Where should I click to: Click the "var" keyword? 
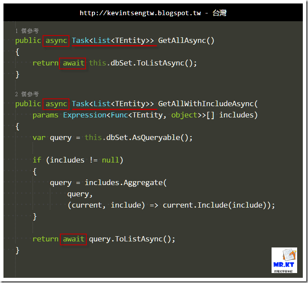39,137
